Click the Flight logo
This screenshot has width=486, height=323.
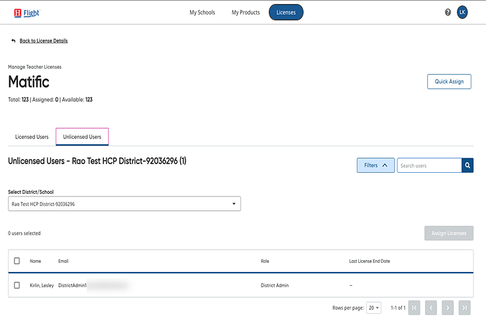click(27, 13)
